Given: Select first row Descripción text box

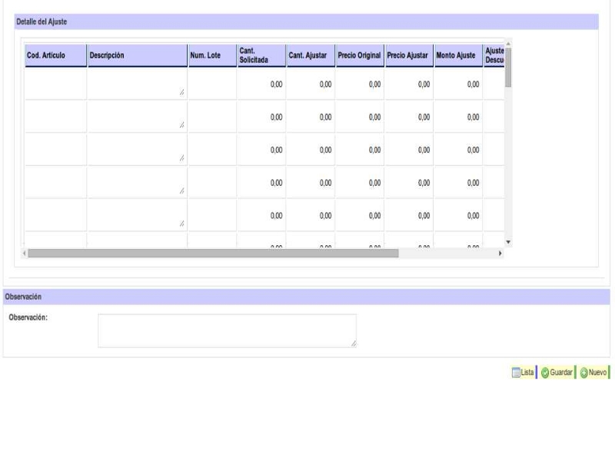Looking at the screenshot, I should (136, 84).
